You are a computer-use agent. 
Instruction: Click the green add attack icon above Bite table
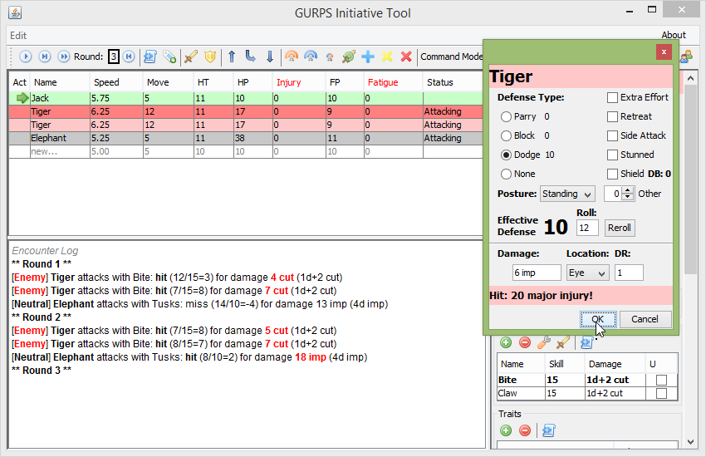click(x=506, y=342)
